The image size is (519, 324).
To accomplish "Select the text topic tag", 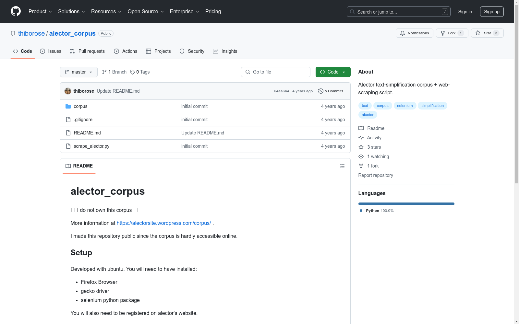I will point(365,106).
